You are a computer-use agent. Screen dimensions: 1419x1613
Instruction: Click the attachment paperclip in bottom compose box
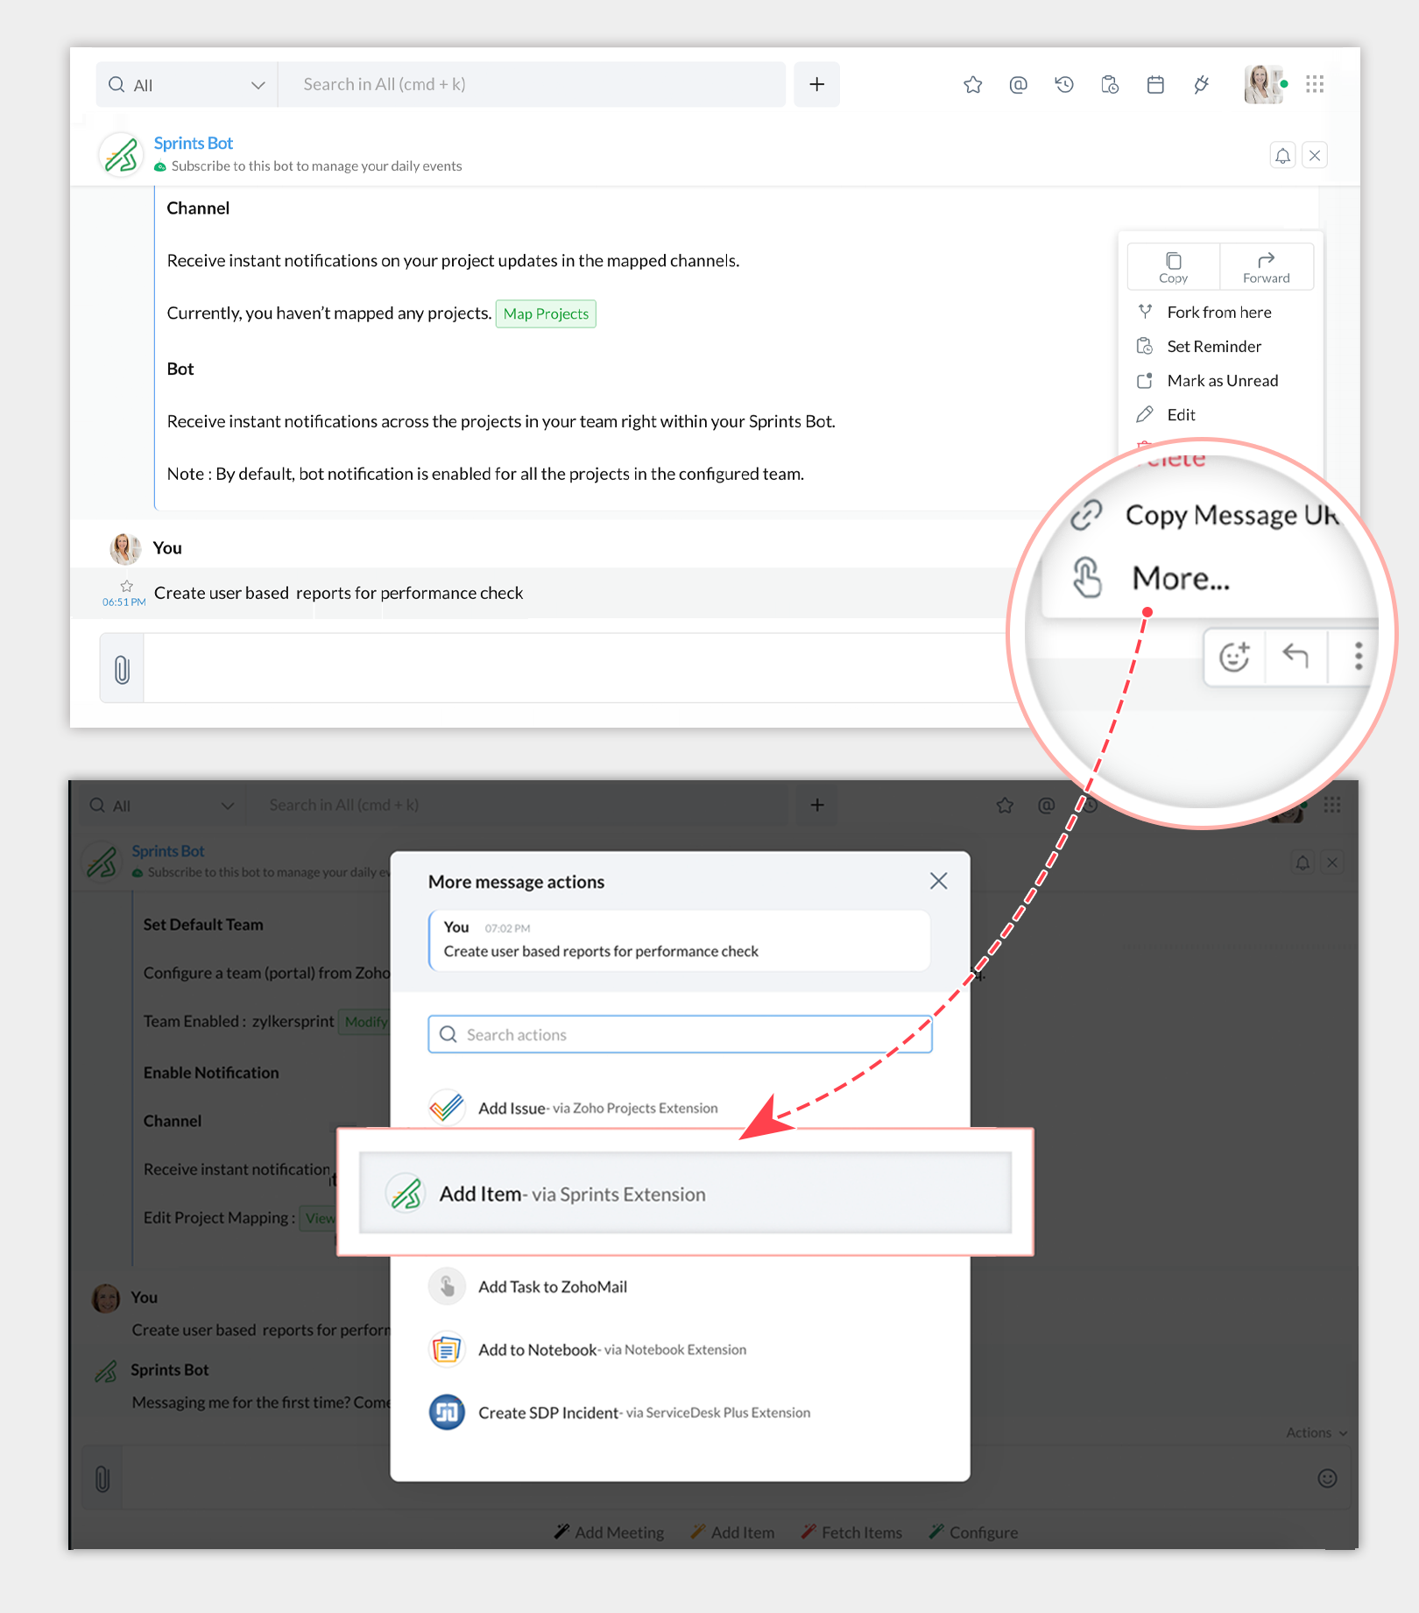click(102, 1479)
